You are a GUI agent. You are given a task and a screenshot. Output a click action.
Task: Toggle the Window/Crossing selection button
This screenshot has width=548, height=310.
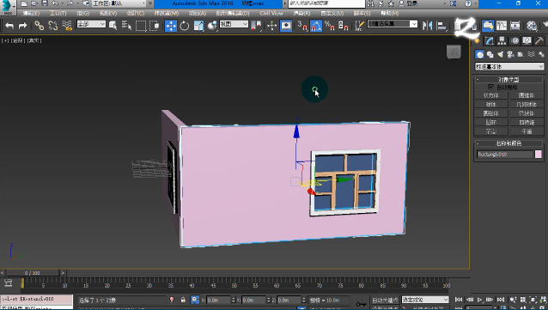point(154,26)
